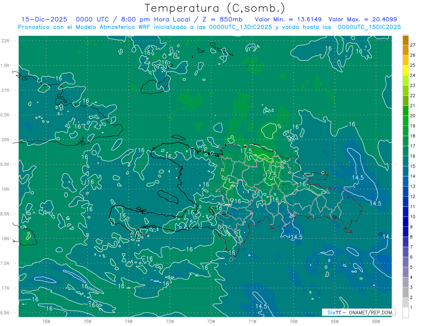The image size is (422, 326).
Task: Select the '72W' longitude label
Action: (211, 321)
